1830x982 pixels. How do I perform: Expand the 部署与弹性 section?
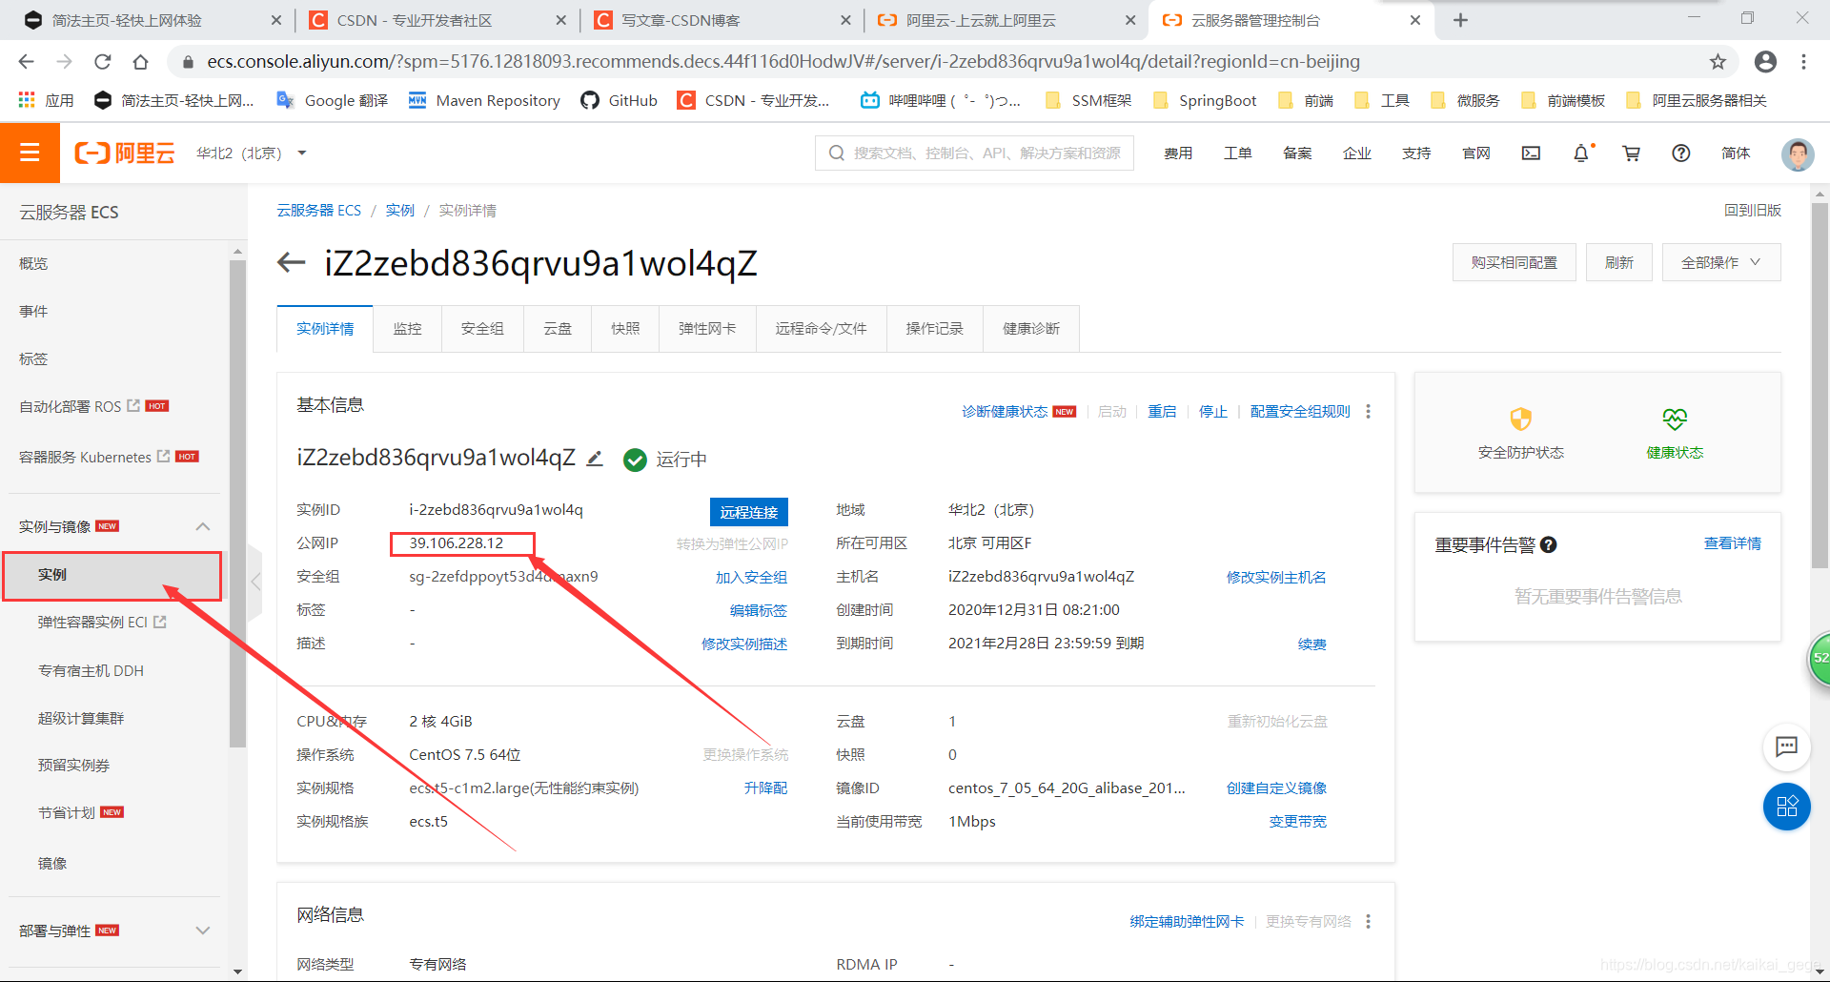(x=202, y=931)
